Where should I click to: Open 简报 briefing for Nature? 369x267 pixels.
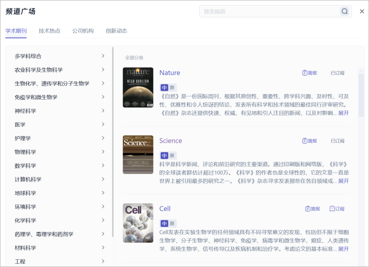point(309,73)
